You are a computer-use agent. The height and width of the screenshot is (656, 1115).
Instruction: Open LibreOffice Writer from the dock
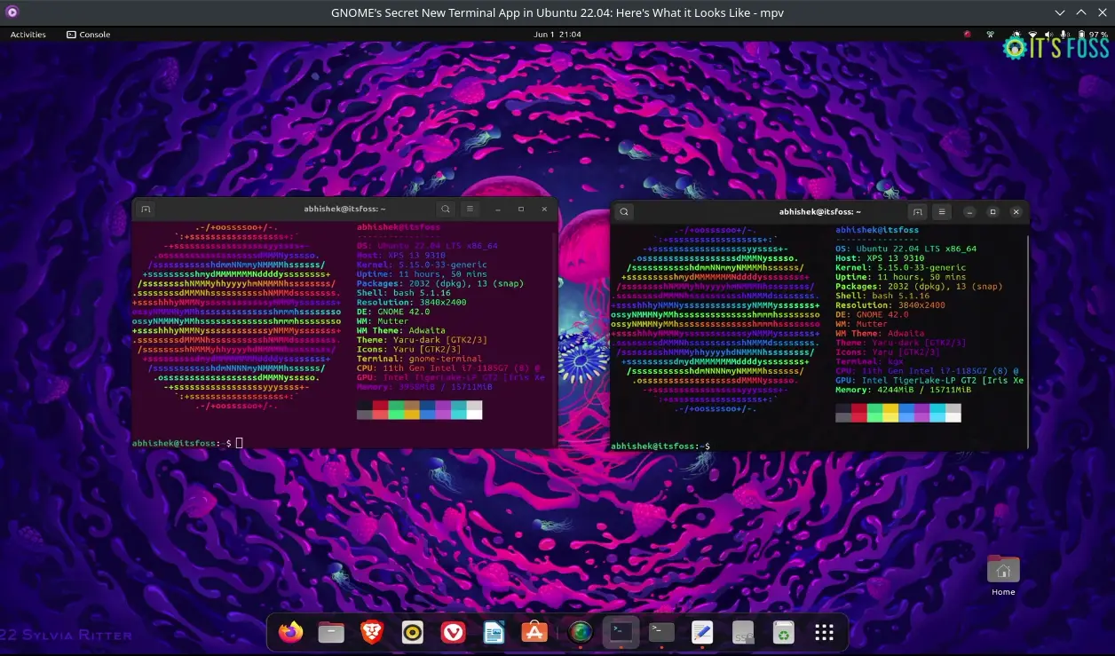coord(494,632)
